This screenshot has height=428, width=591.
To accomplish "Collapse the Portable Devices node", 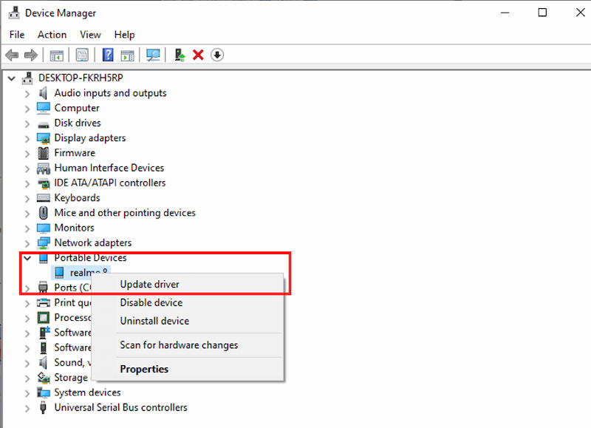I will click(27, 258).
